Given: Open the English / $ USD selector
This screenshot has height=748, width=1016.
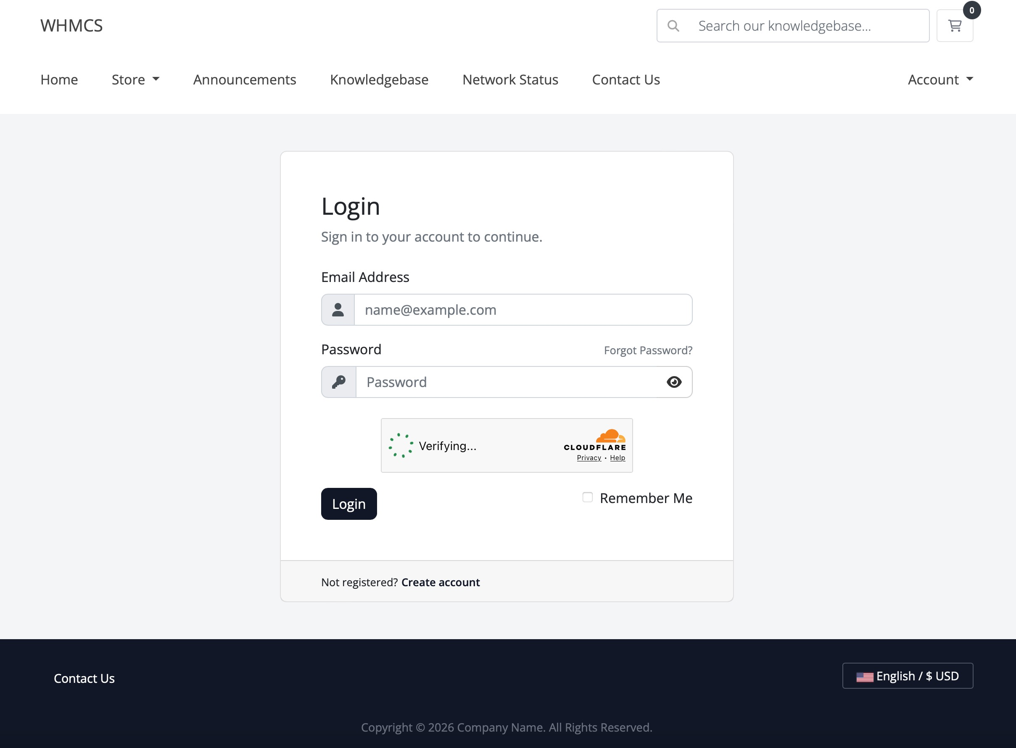Looking at the screenshot, I should coord(907,676).
